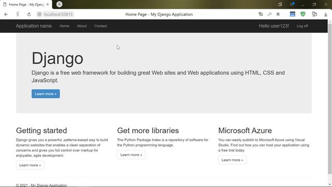332x187 pixels.
Task: Click the Application name brand link
Action: 34,26
